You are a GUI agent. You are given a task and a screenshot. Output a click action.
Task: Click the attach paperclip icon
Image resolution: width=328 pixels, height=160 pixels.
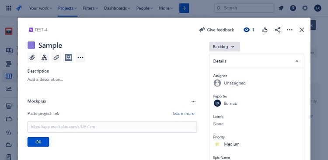click(32, 57)
